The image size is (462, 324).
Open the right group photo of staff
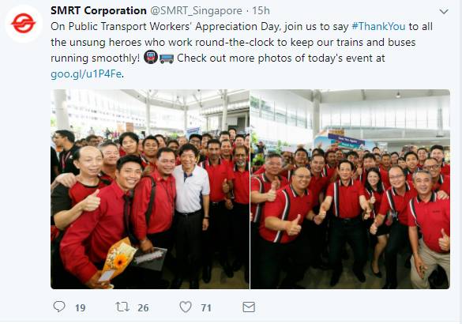[350, 189]
